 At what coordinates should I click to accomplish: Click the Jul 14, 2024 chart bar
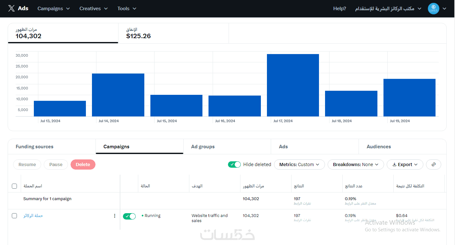[118, 95]
